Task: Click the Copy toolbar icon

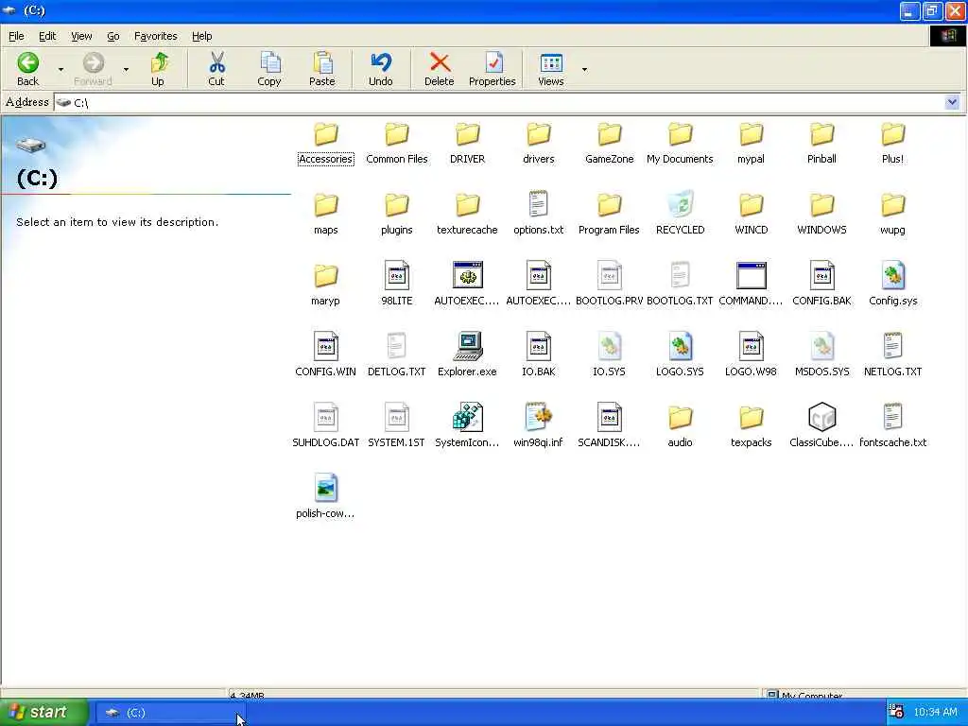Action: coord(269,63)
